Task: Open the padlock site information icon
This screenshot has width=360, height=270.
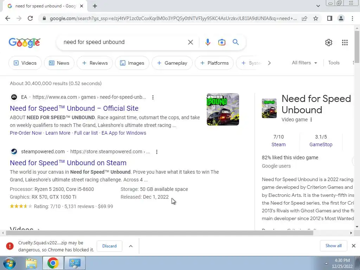Action: [x=44, y=18]
